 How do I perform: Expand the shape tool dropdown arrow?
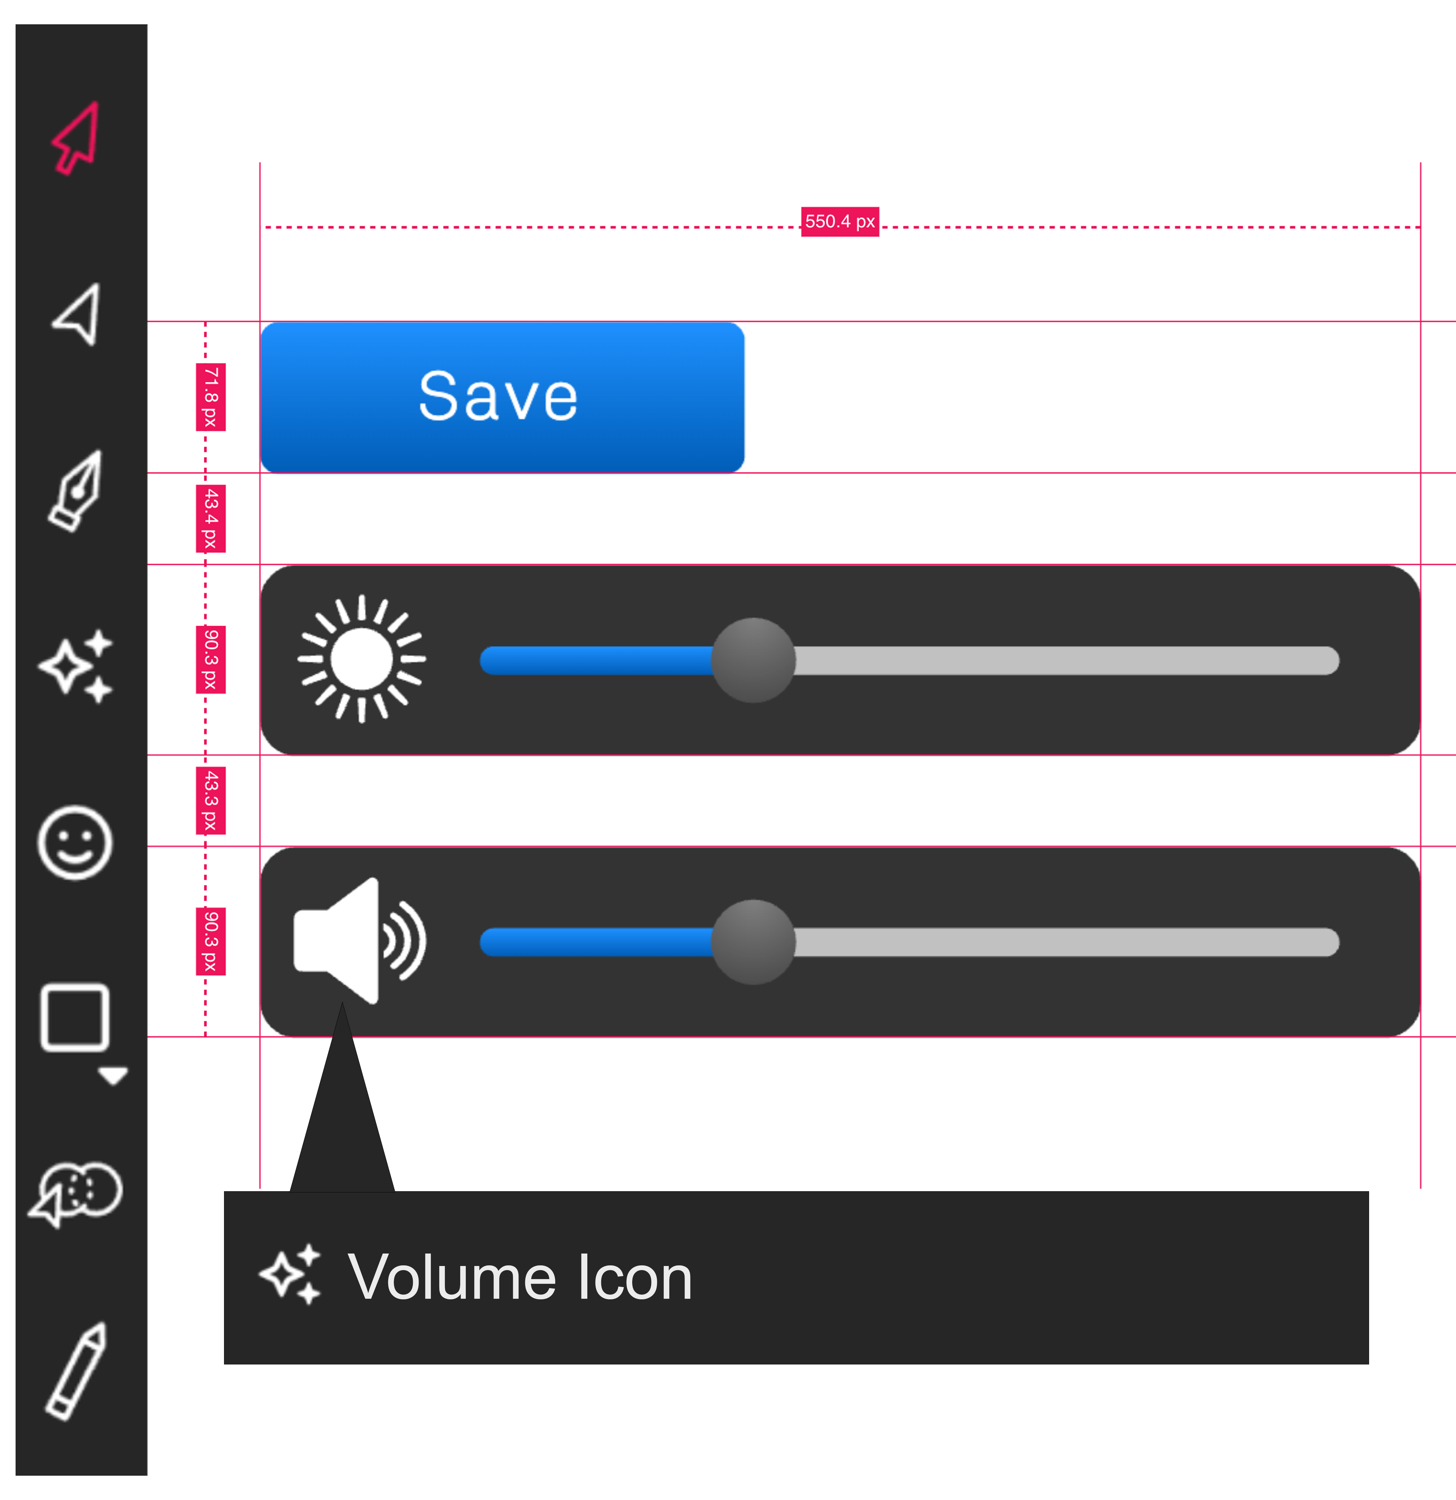(x=113, y=1076)
